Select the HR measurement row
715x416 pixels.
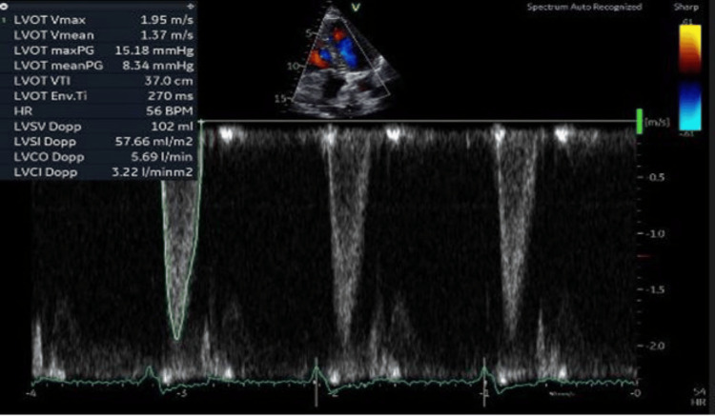tap(98, 111)
